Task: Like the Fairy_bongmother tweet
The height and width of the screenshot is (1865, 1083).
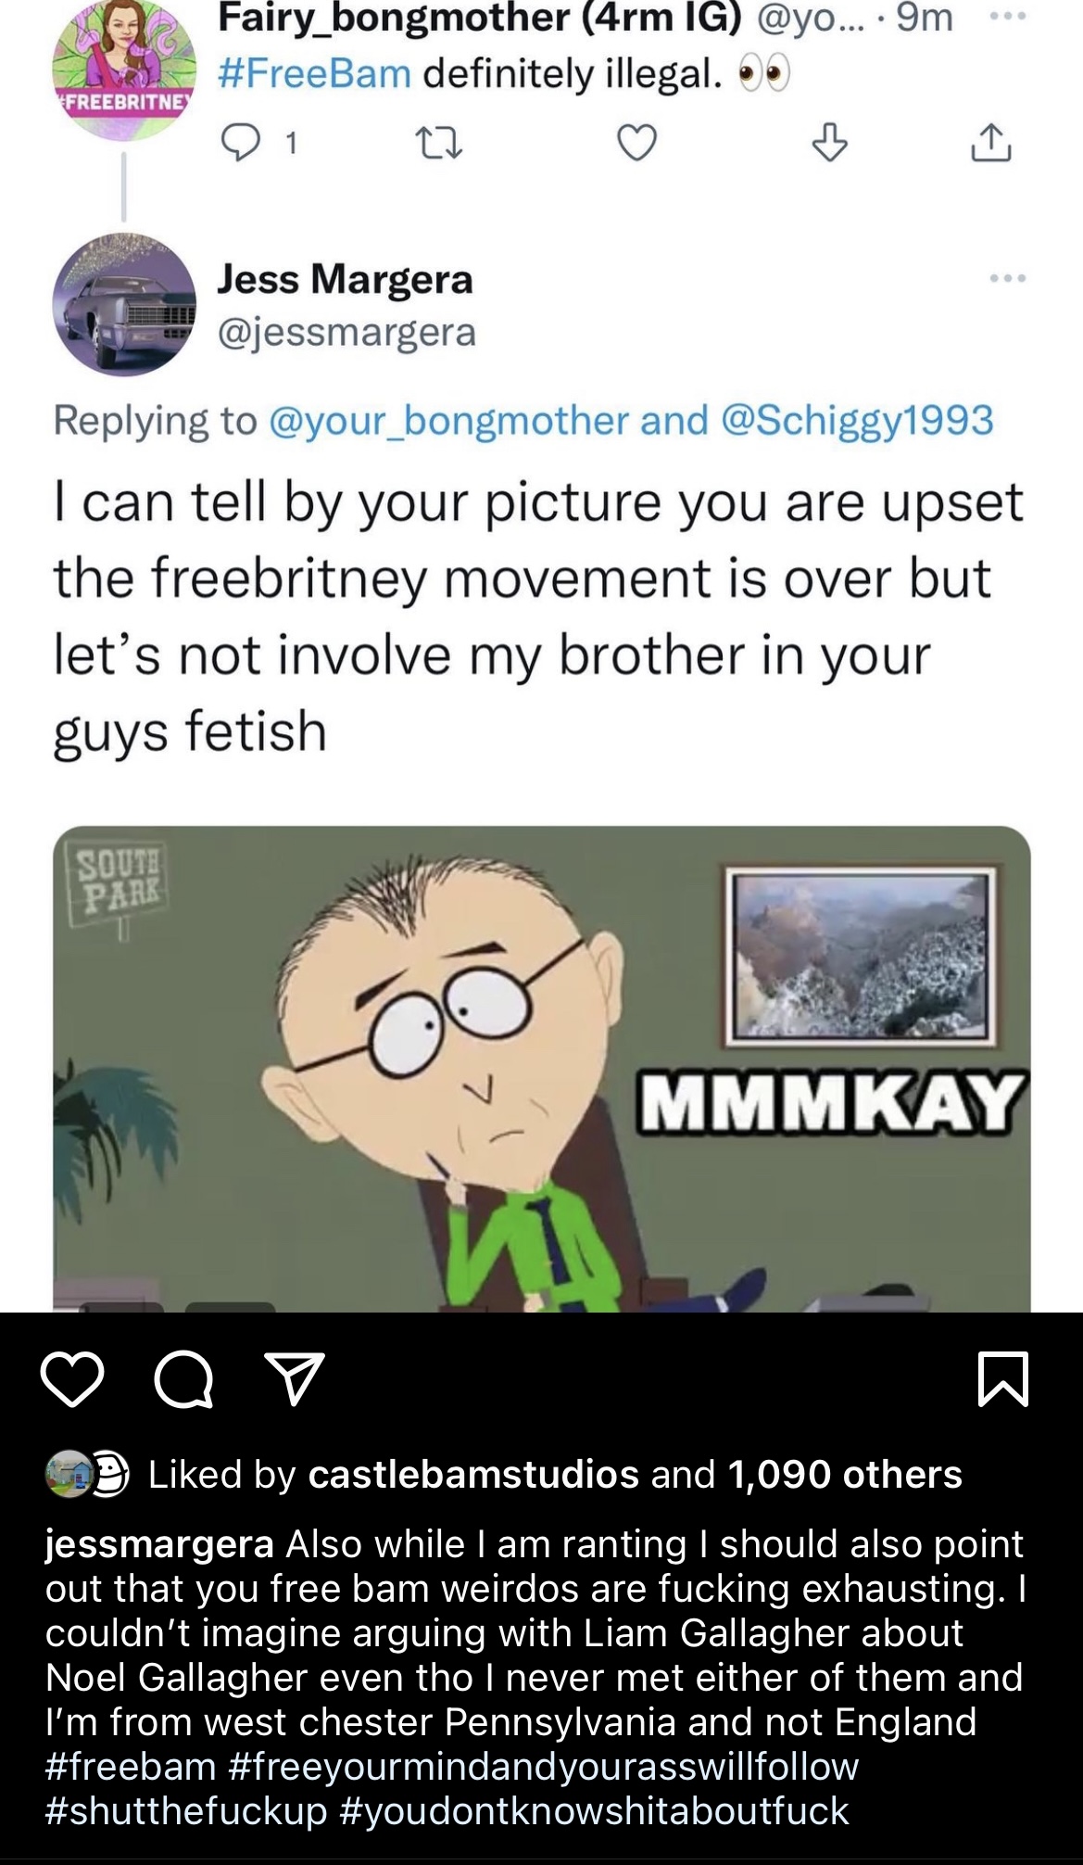Action: click(x=636, y=144)
